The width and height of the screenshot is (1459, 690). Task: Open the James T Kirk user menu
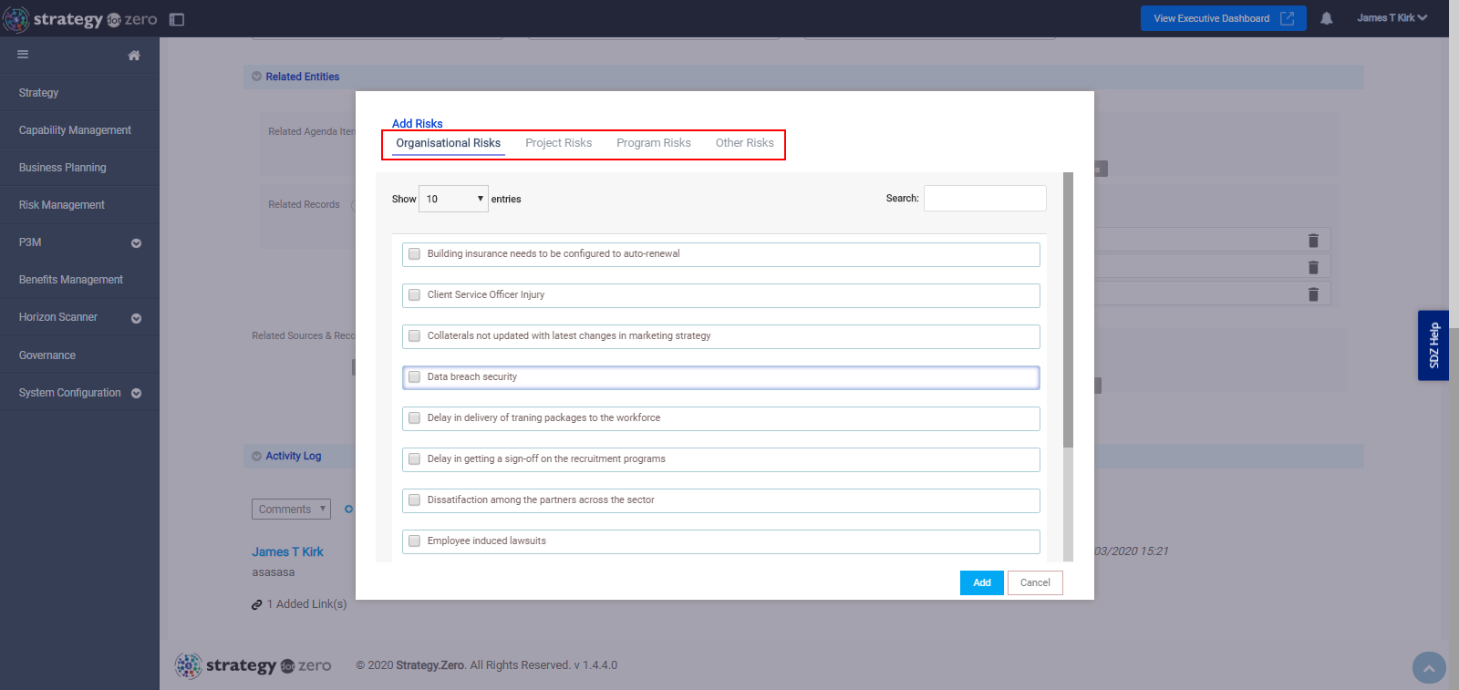pyautogui.click(x=1392, y=18)
